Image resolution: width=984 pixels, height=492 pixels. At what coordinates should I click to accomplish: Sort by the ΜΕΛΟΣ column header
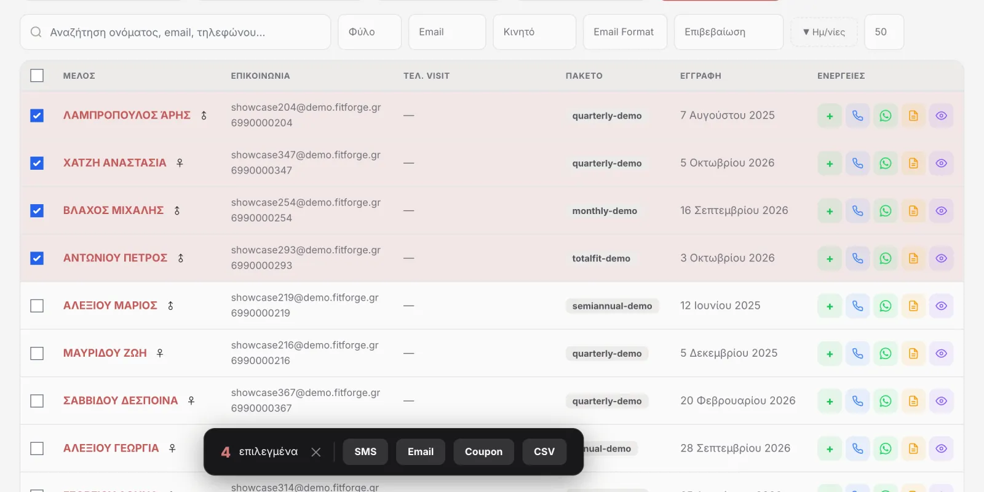(79, 76)
